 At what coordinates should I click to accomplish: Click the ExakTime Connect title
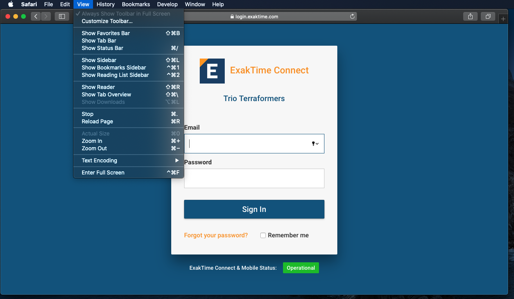(269, 70)
